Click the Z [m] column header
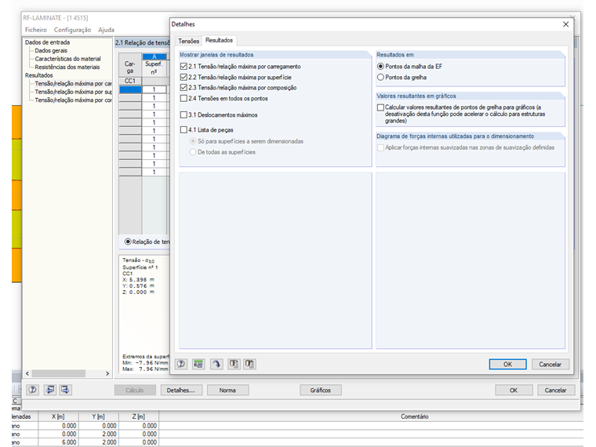 pos(139,416)
